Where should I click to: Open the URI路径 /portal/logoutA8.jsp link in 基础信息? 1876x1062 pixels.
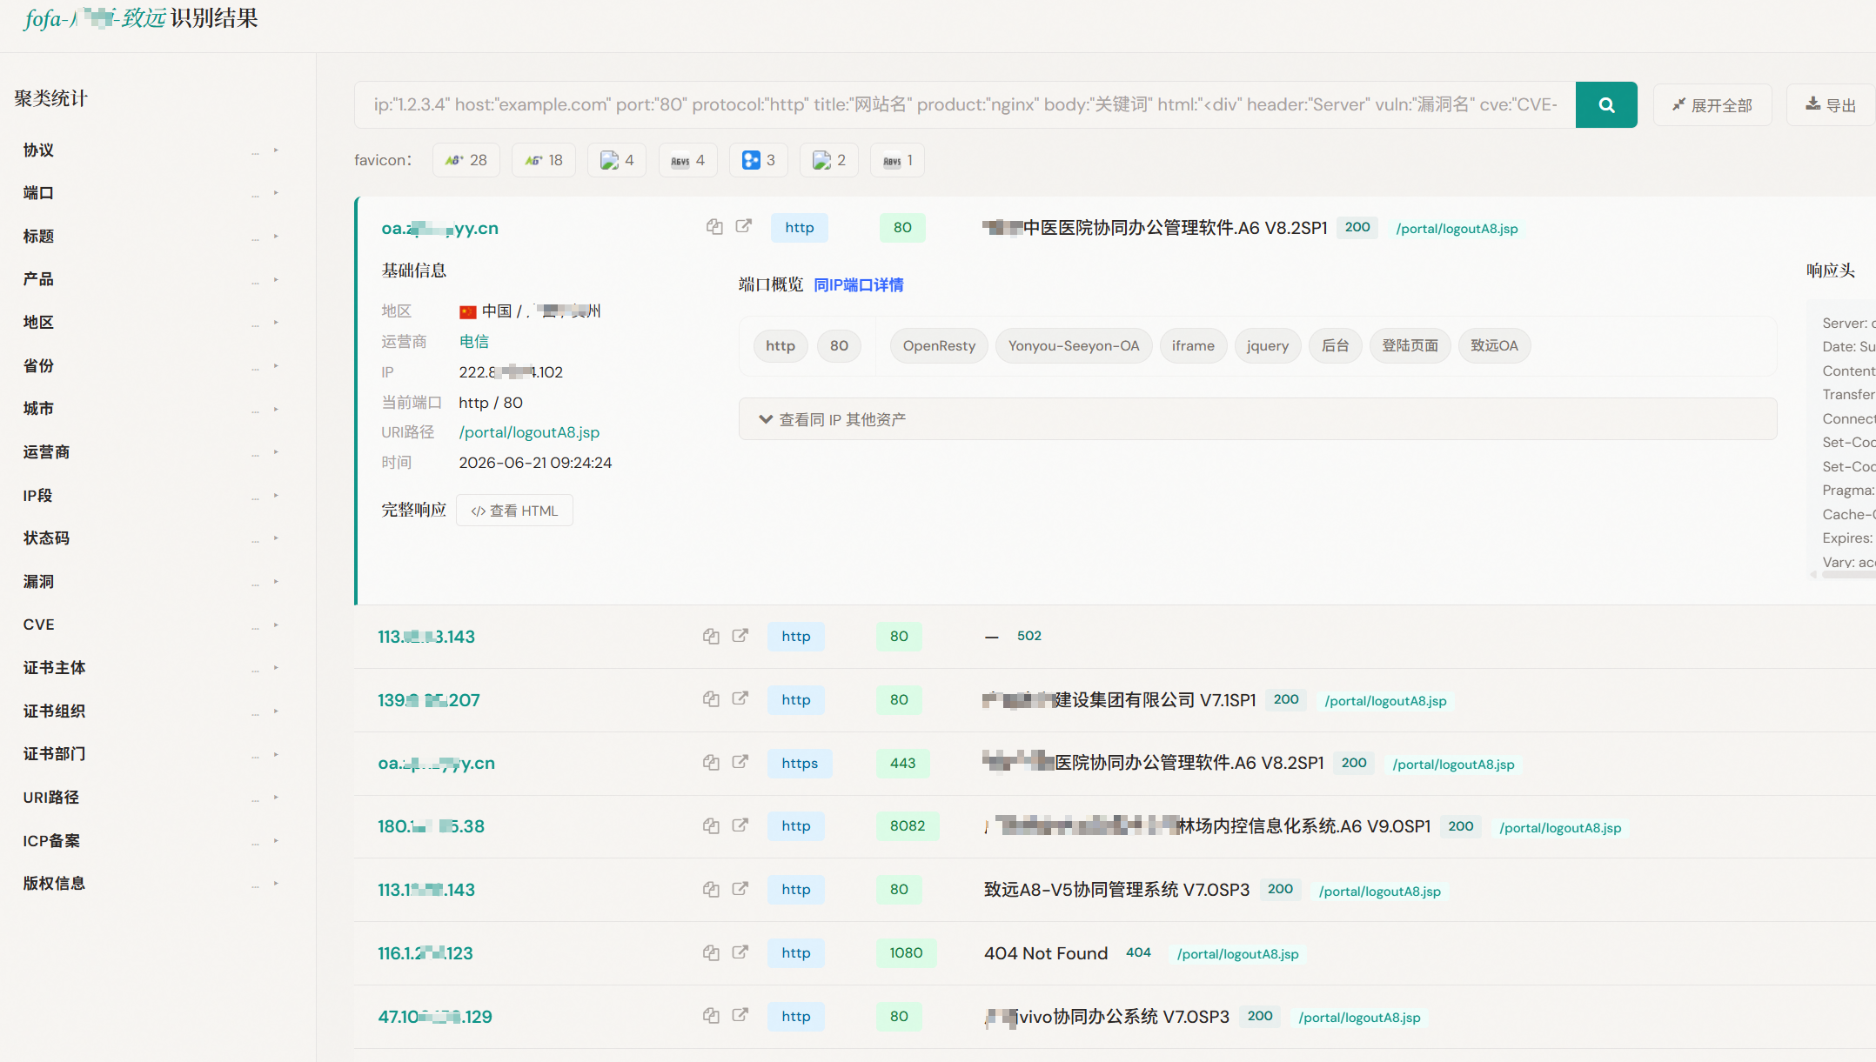point(529,432)
